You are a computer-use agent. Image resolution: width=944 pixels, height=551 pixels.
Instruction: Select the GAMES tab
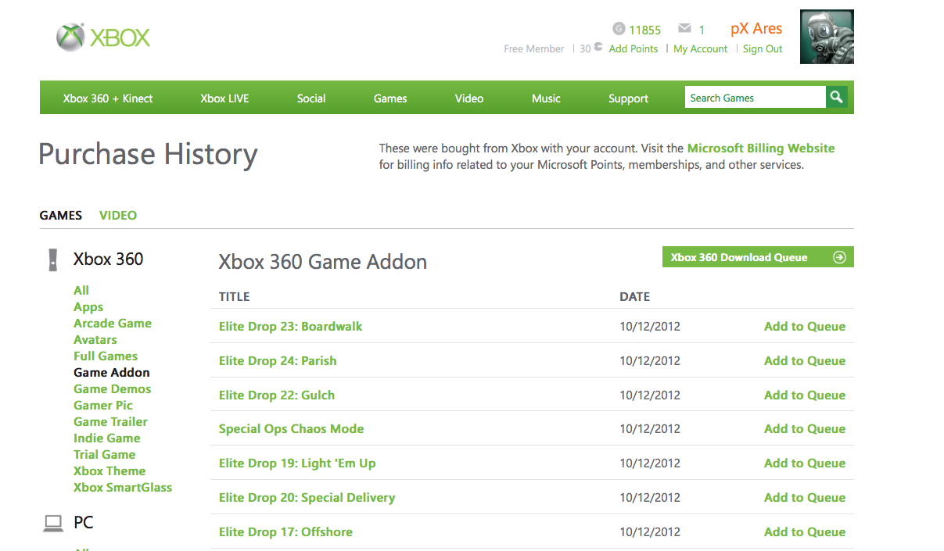pyautogui.click(x=61, y=215)
